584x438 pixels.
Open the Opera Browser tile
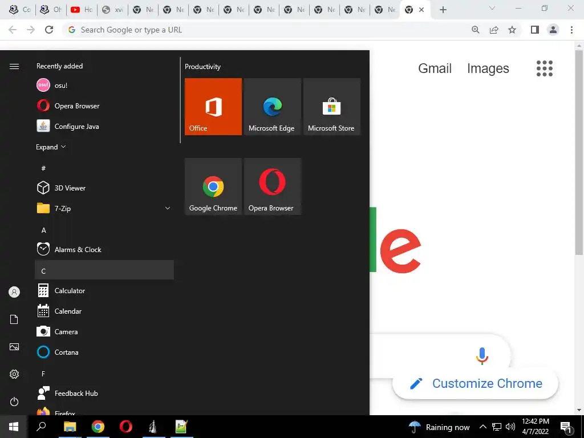tap(272, 186)
